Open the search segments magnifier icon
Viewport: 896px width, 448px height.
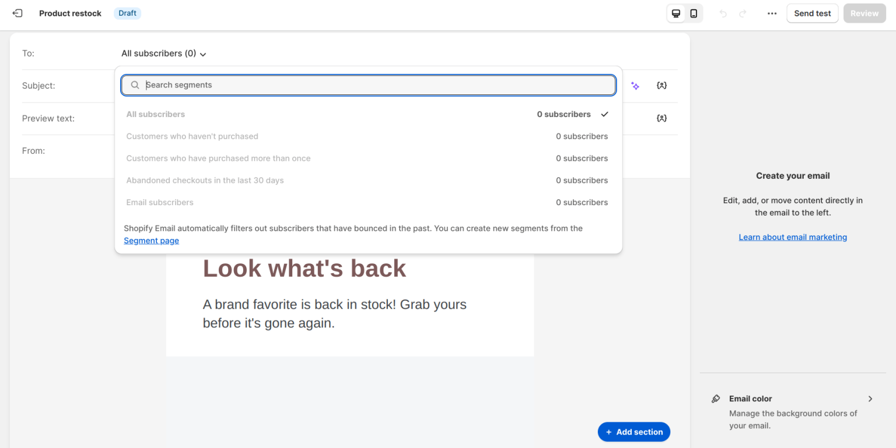(135, 84)
